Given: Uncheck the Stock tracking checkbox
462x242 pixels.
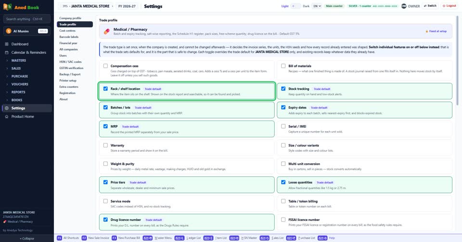Looking at the screenshot, I should click(283, 88).
